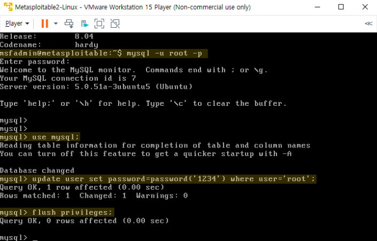Collapse toolbar with double chevron icon
Viewport: 377px width, 241px height.
pyautogui.click(x=368, y=24)
